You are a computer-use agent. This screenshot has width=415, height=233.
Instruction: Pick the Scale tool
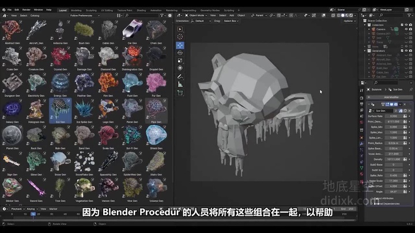click(x=180, y=60)
